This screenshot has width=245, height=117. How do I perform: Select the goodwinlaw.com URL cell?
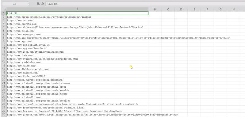77,62
